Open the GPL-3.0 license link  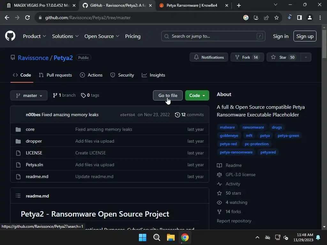point(240,174)
